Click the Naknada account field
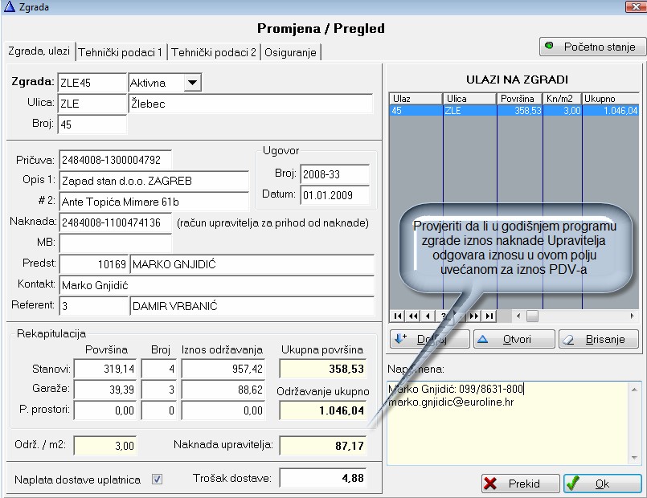This screenshot has height=498, width=647. (x=115, y=222)
